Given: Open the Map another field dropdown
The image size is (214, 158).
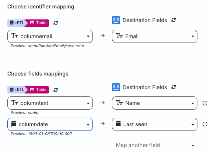Looking at the screenshot, I should [155, 145].
